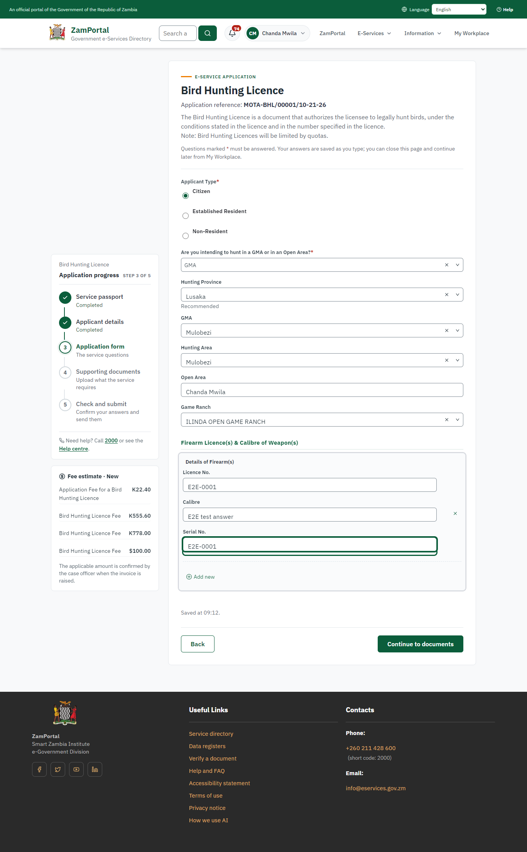The image size is (527, 852).
Task: Click the search magnifier button
Action: tap(208, 33)
